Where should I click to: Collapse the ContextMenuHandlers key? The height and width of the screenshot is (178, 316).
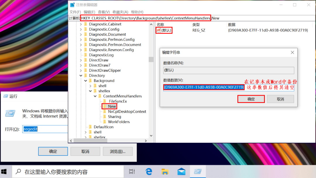pos(95,96)
